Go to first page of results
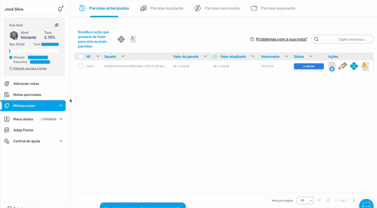 (x=319, y=200)
